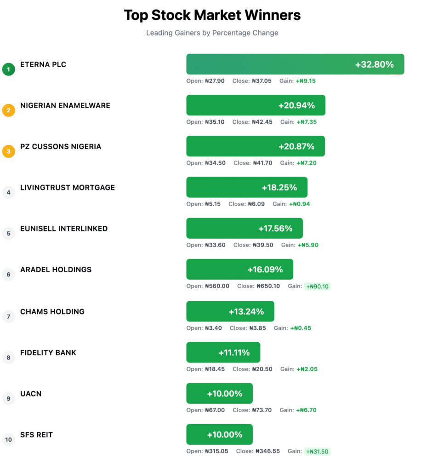
Task: Click the LIVINGTRUST MORTGAGE +18.25% bar
Action: [247, 187]
